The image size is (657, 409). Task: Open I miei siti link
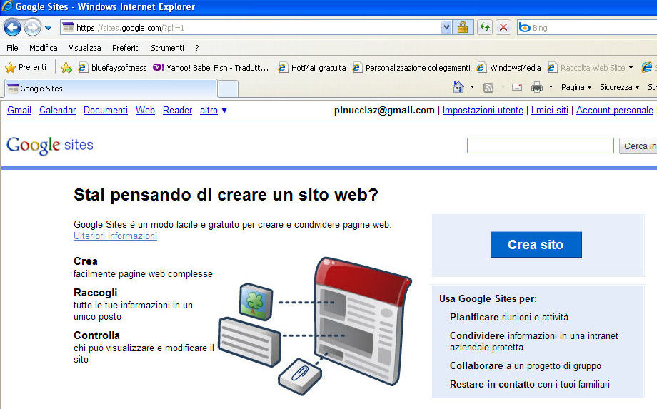click(x=550, y=110)
